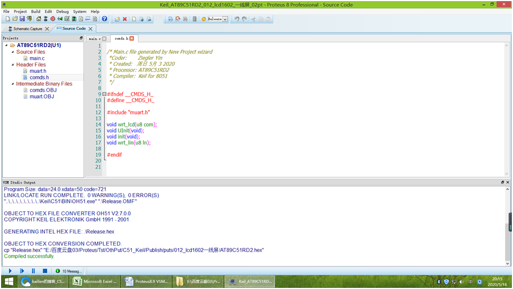513x289 pixels.
Task: Click the Windows Start button
Action: (9, 281)
